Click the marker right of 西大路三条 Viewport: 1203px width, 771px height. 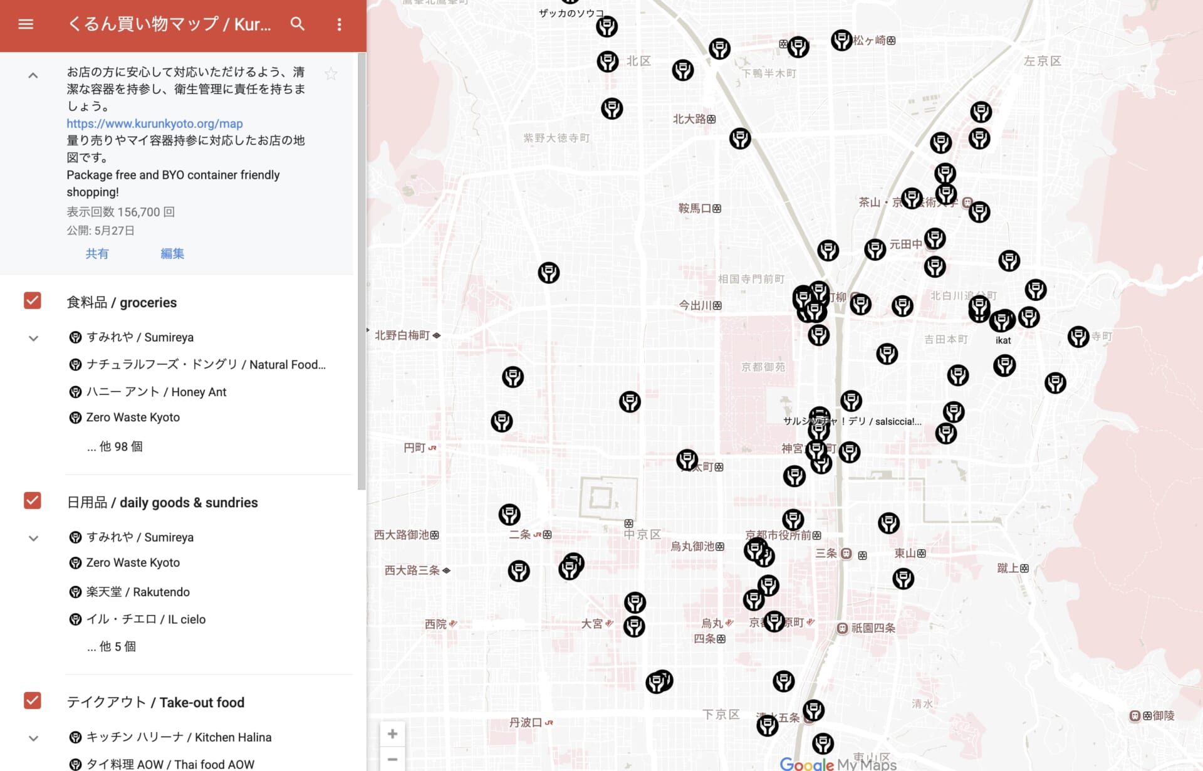click(x=518, y=571)
